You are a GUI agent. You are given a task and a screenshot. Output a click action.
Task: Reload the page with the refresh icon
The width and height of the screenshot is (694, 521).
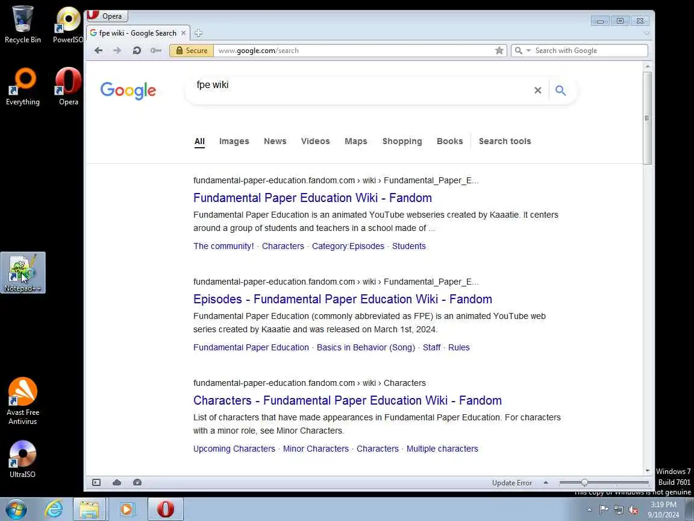(x=137, y=51)
